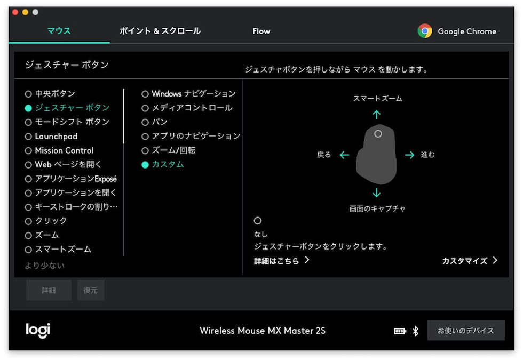The image size is (523, 361).
Task: Open 詳細はこちら link
Action: click(x=282, y=261)
